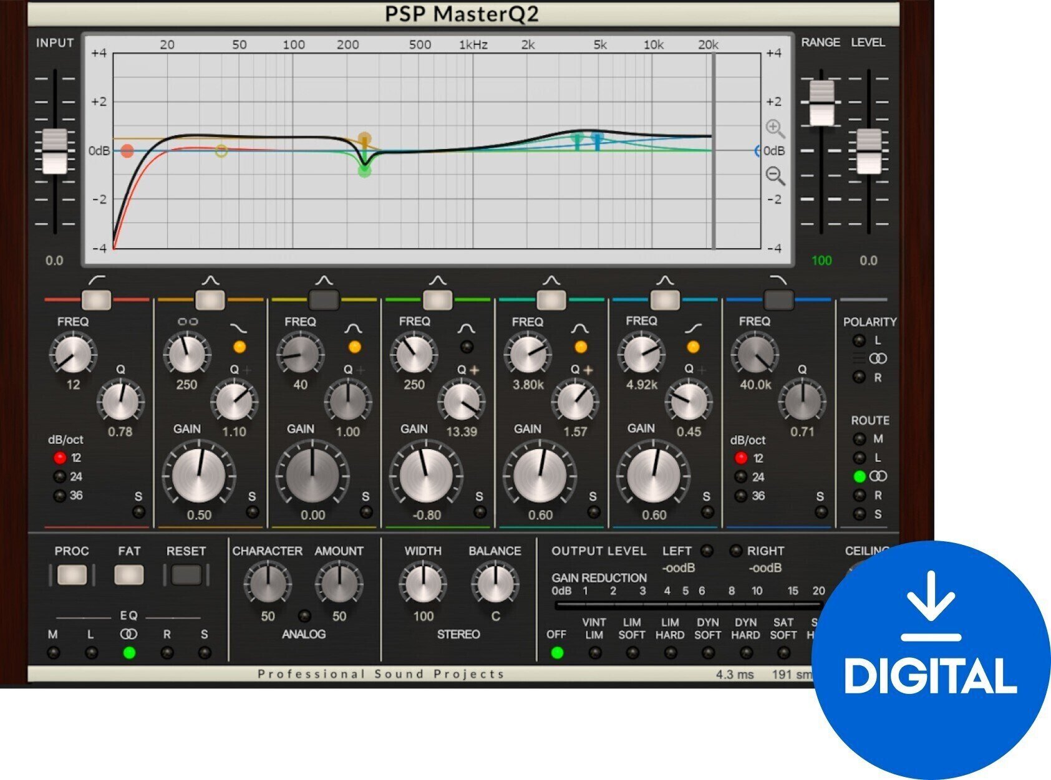Solo the low-pass 40.0k band S LED
The width and height of the screenshot is (1051, 780).
[821, 513]
